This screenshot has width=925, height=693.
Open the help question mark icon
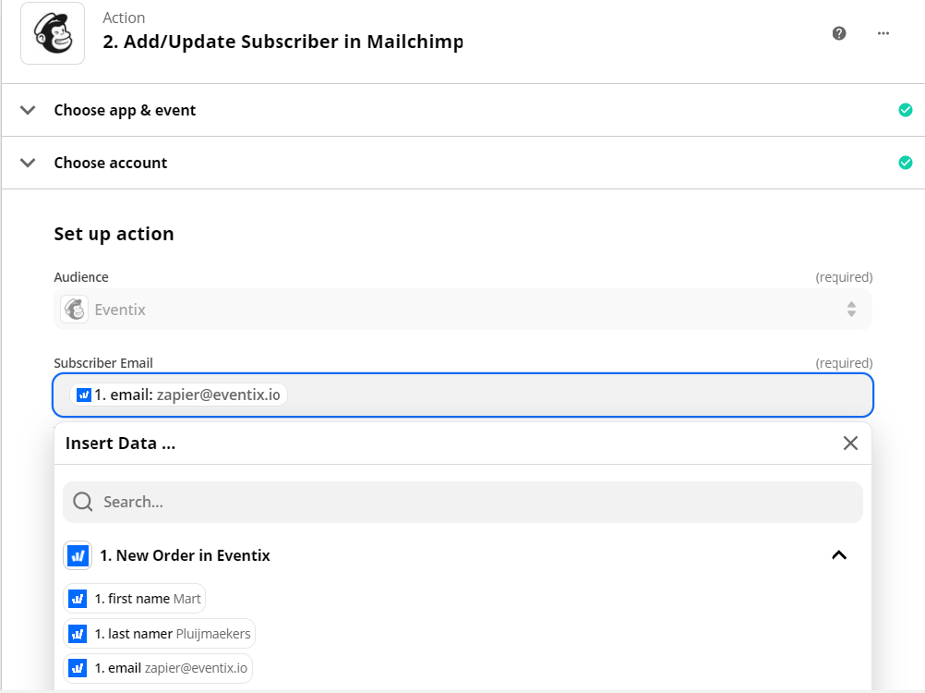(839, 33)
